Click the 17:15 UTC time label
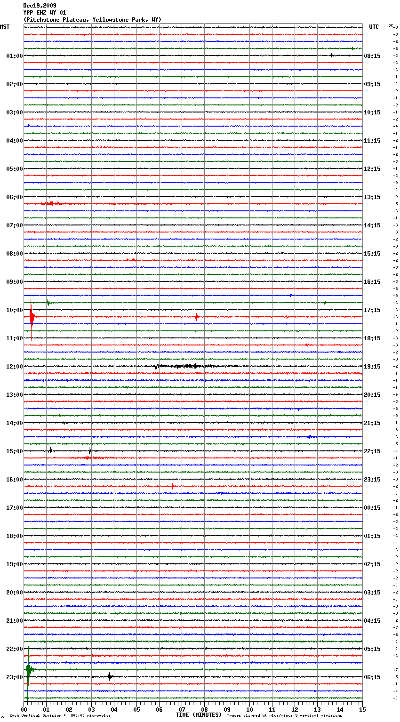 372,310
